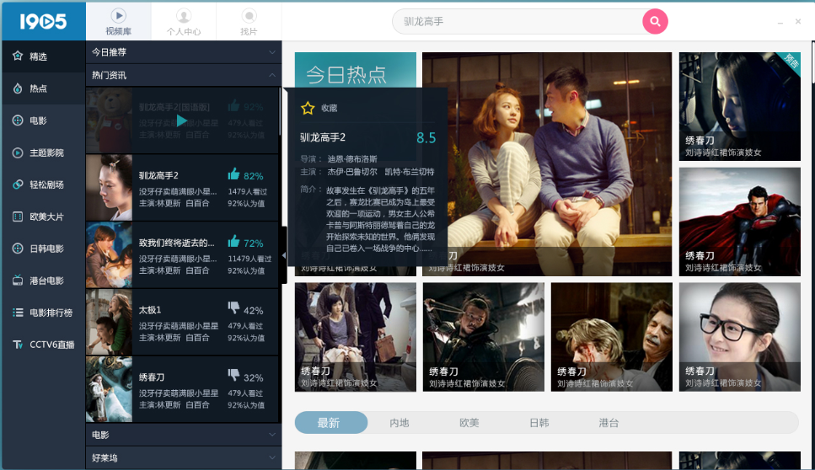Click the 精选 star icon
This screenshot has height=470, width=815.
click(18, 56)
